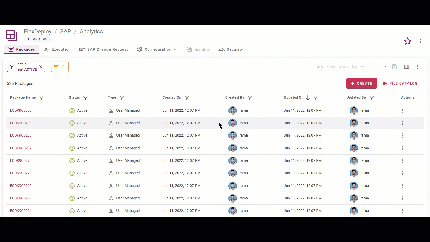Click the Active status icon for ECDK900300

pos(72,110)
